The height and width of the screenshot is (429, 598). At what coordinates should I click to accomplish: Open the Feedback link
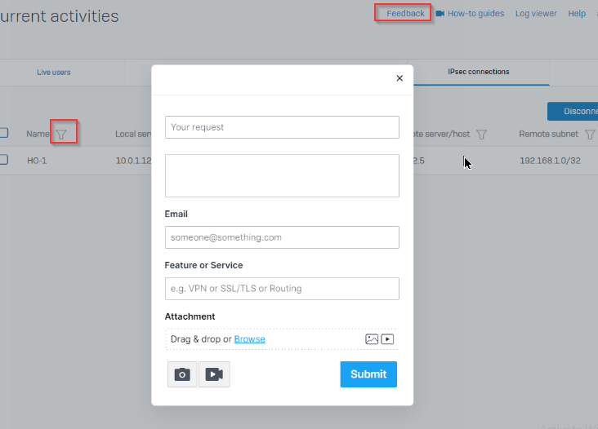(x=405, y=13)
